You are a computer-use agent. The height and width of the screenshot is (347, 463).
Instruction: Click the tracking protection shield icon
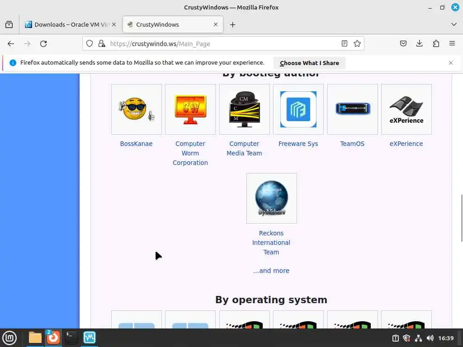[x=90, y=44]
